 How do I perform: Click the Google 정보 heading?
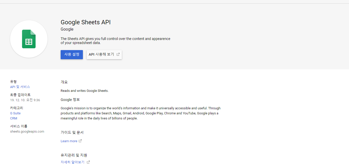(70, 100)
